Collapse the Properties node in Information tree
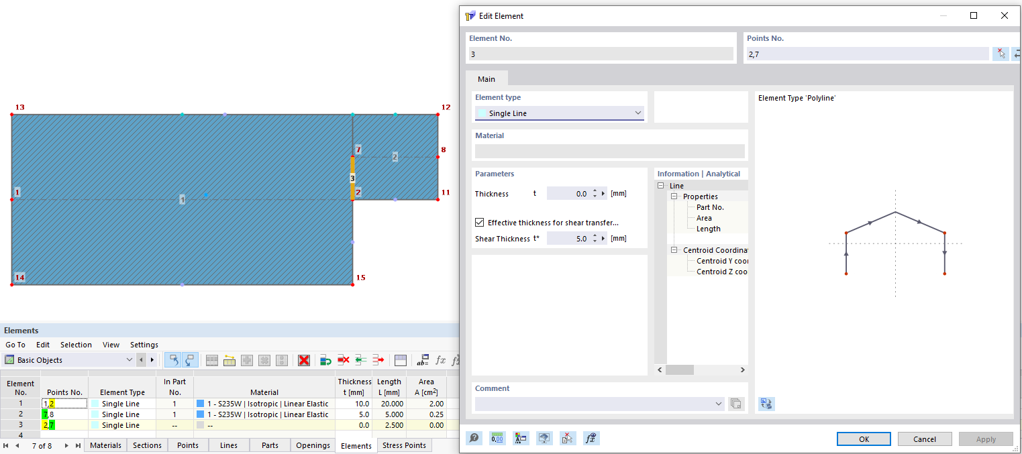The image size is (1022, 454). pyautogui.click(x=674, y=196)
